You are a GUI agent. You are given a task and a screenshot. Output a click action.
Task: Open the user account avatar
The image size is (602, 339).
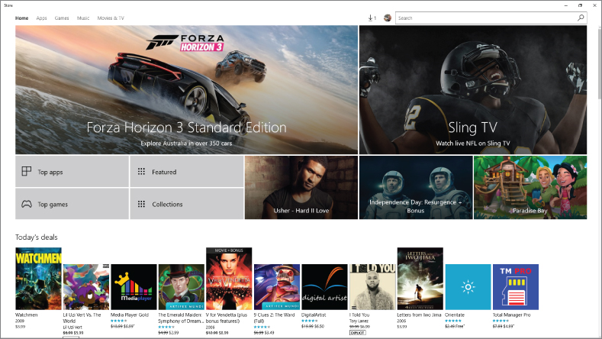click(388, 18)
